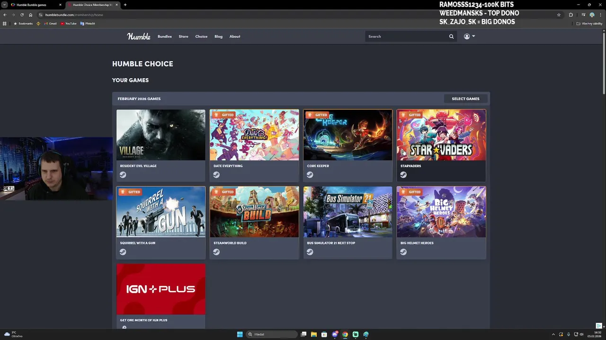Open the Resident Evil Village game card
This screenshot has height=340, width=606.
(x=161, y=145)
